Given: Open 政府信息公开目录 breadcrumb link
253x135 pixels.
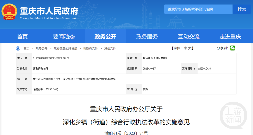Looking at the screenshot, I should 65,48.
